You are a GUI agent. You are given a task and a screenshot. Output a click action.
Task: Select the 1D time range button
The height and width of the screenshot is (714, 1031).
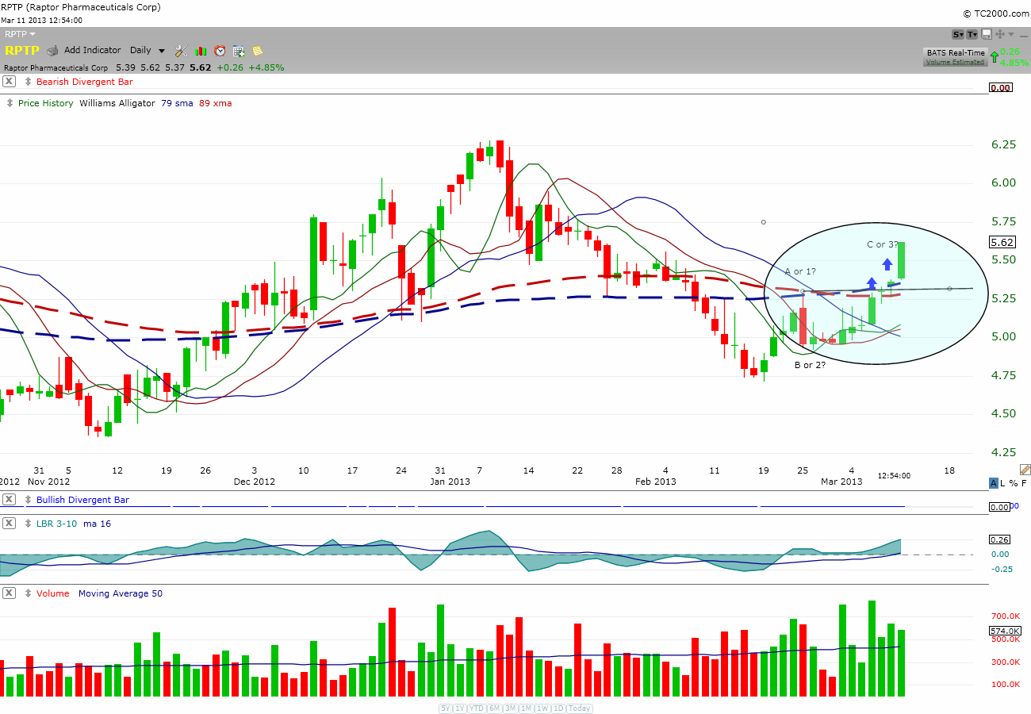558,708
